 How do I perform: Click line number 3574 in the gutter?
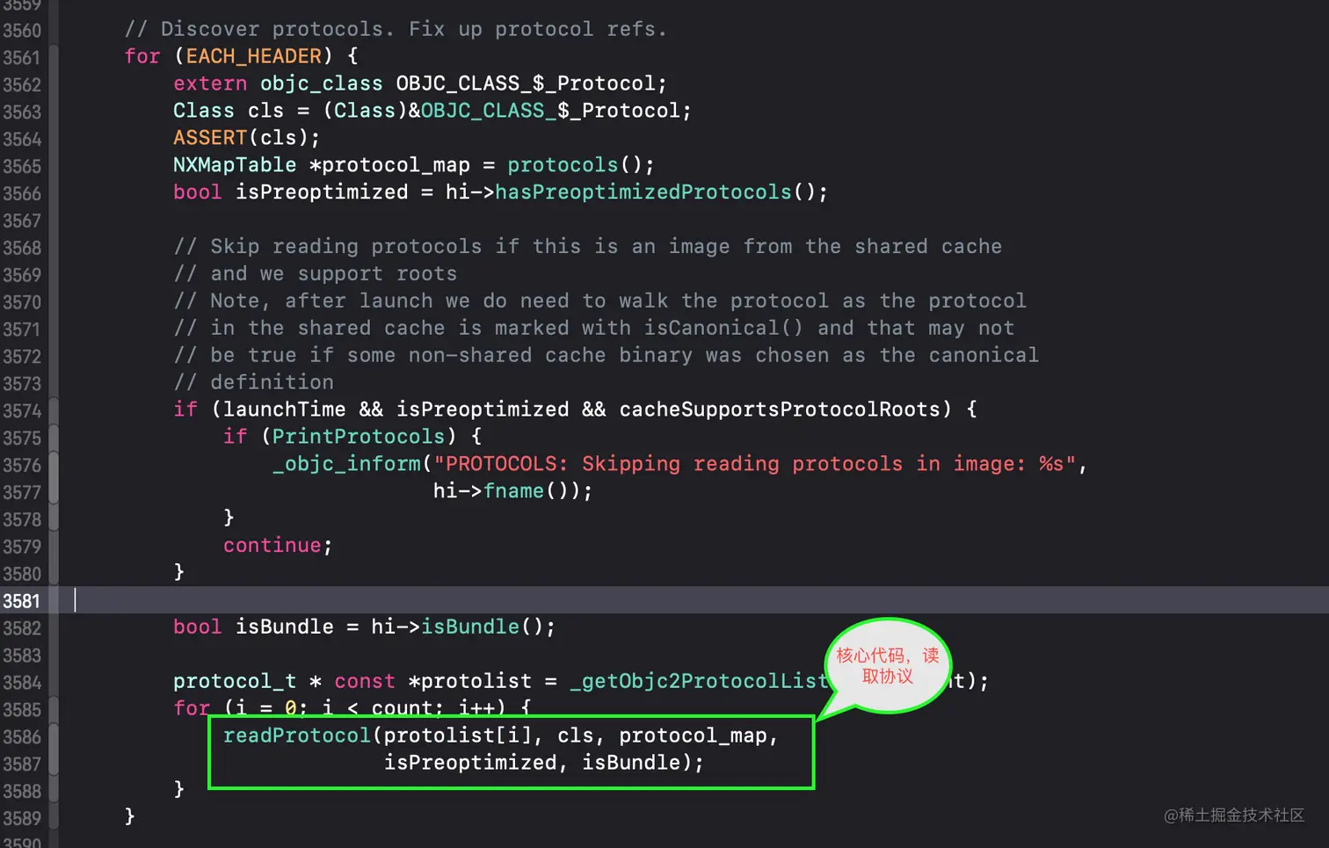coord(21,410)
